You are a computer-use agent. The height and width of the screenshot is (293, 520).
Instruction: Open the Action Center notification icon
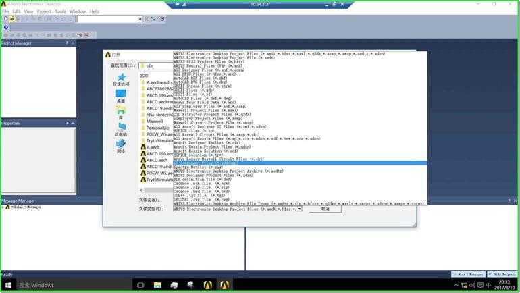(x=480, y=285)
